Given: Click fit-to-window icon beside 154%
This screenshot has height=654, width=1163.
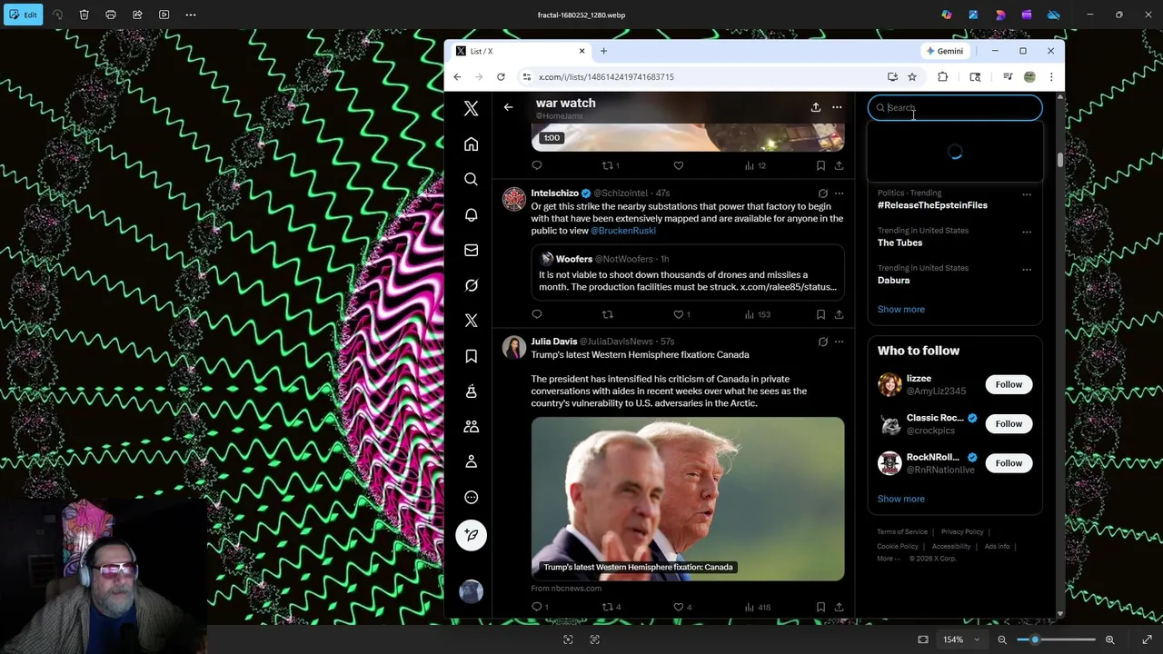Looking at the screenshot, I should click(923, 639).
